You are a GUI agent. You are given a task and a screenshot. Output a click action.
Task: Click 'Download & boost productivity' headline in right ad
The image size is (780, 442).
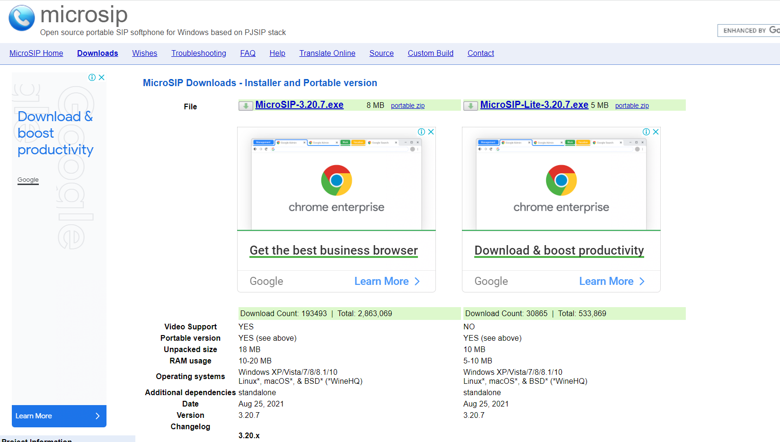pyautogui.click(x=559, y=250)
